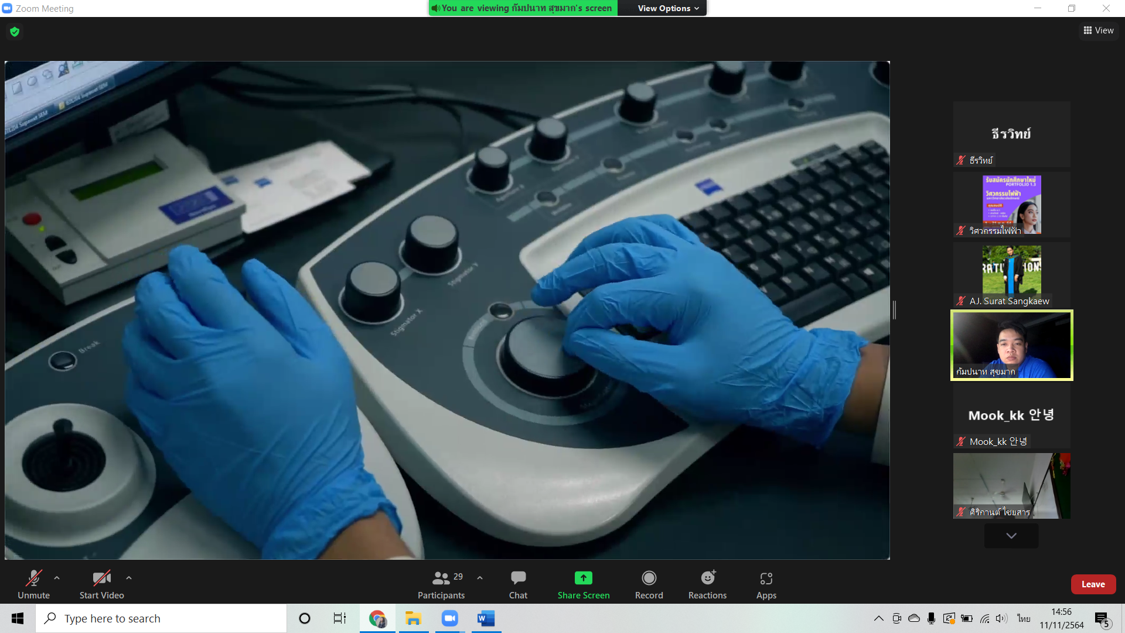Viewport: 1125px width, 633px height.
Task: Click the green encryption shield icon
Action: [15, 32]
